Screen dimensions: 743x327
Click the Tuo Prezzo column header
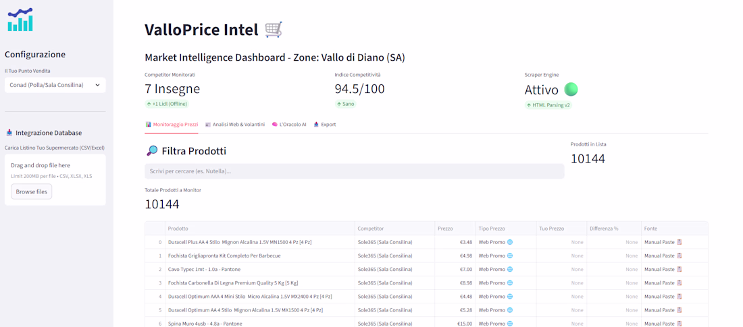561,229
